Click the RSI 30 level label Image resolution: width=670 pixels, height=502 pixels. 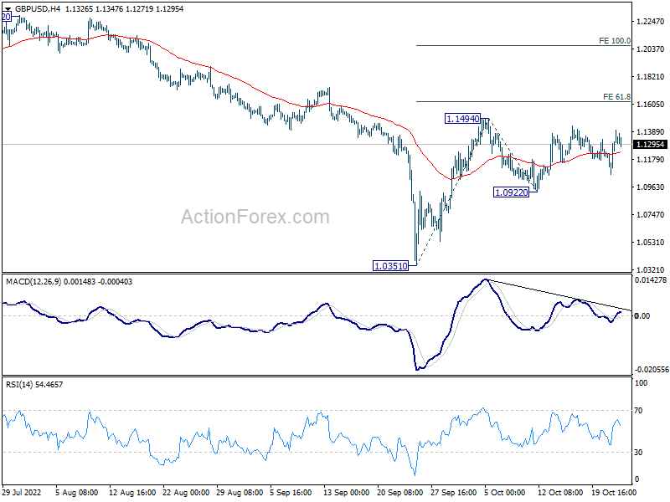pyautogui.click(x=638, y=453)
